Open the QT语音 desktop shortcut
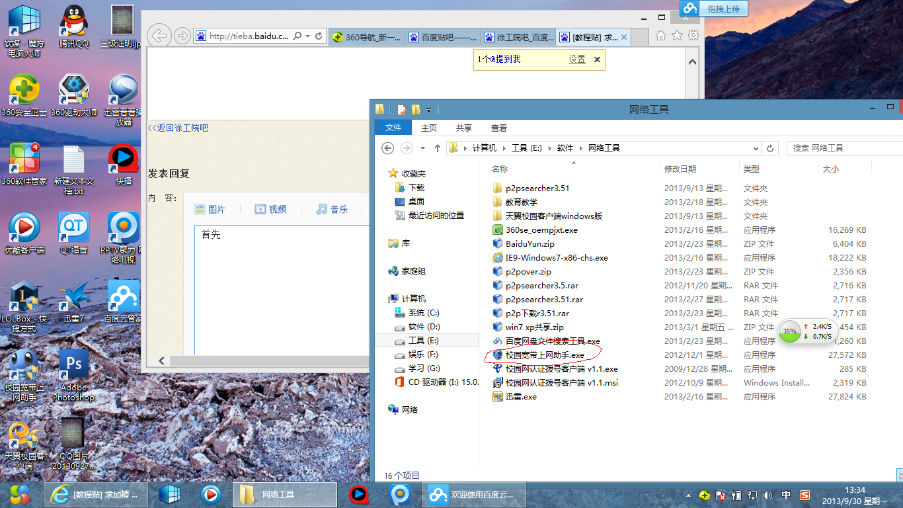The width and height of the screenshot is (903, 508). coord(74,233)
